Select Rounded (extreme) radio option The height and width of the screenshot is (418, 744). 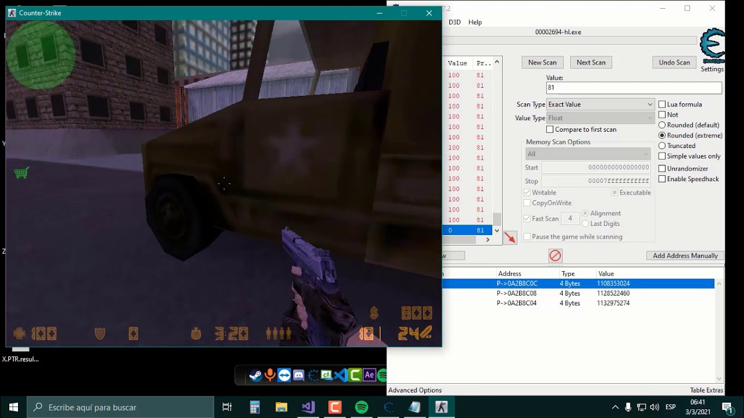pyautogui.click(x=662, y=135)
